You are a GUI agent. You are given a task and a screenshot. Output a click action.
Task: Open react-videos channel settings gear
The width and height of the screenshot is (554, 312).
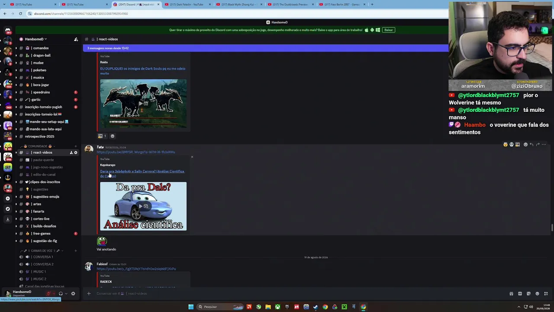pos(76,153)
